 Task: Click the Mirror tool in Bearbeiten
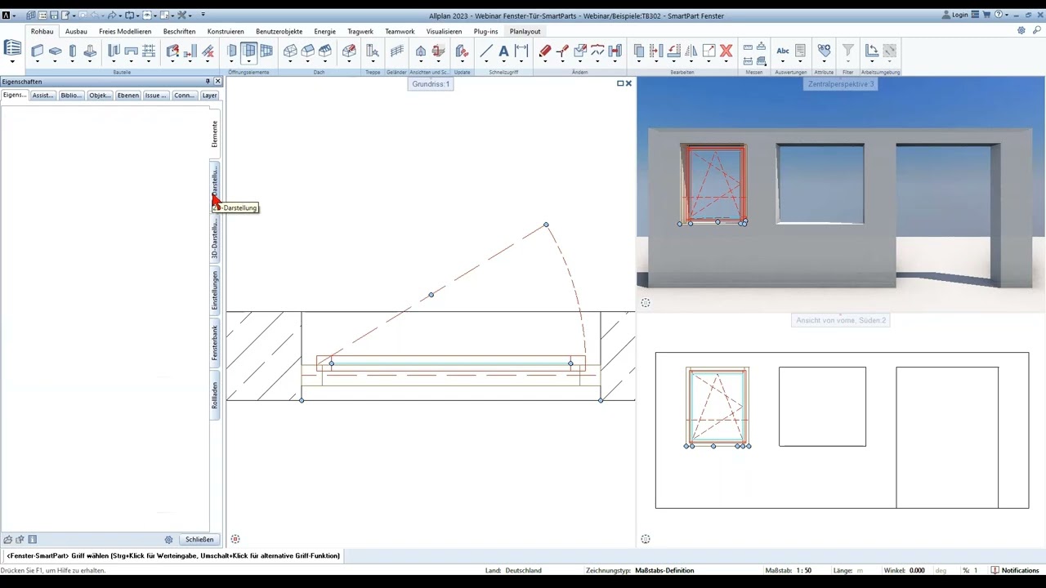pyautogui.click(x=691, y=51)
